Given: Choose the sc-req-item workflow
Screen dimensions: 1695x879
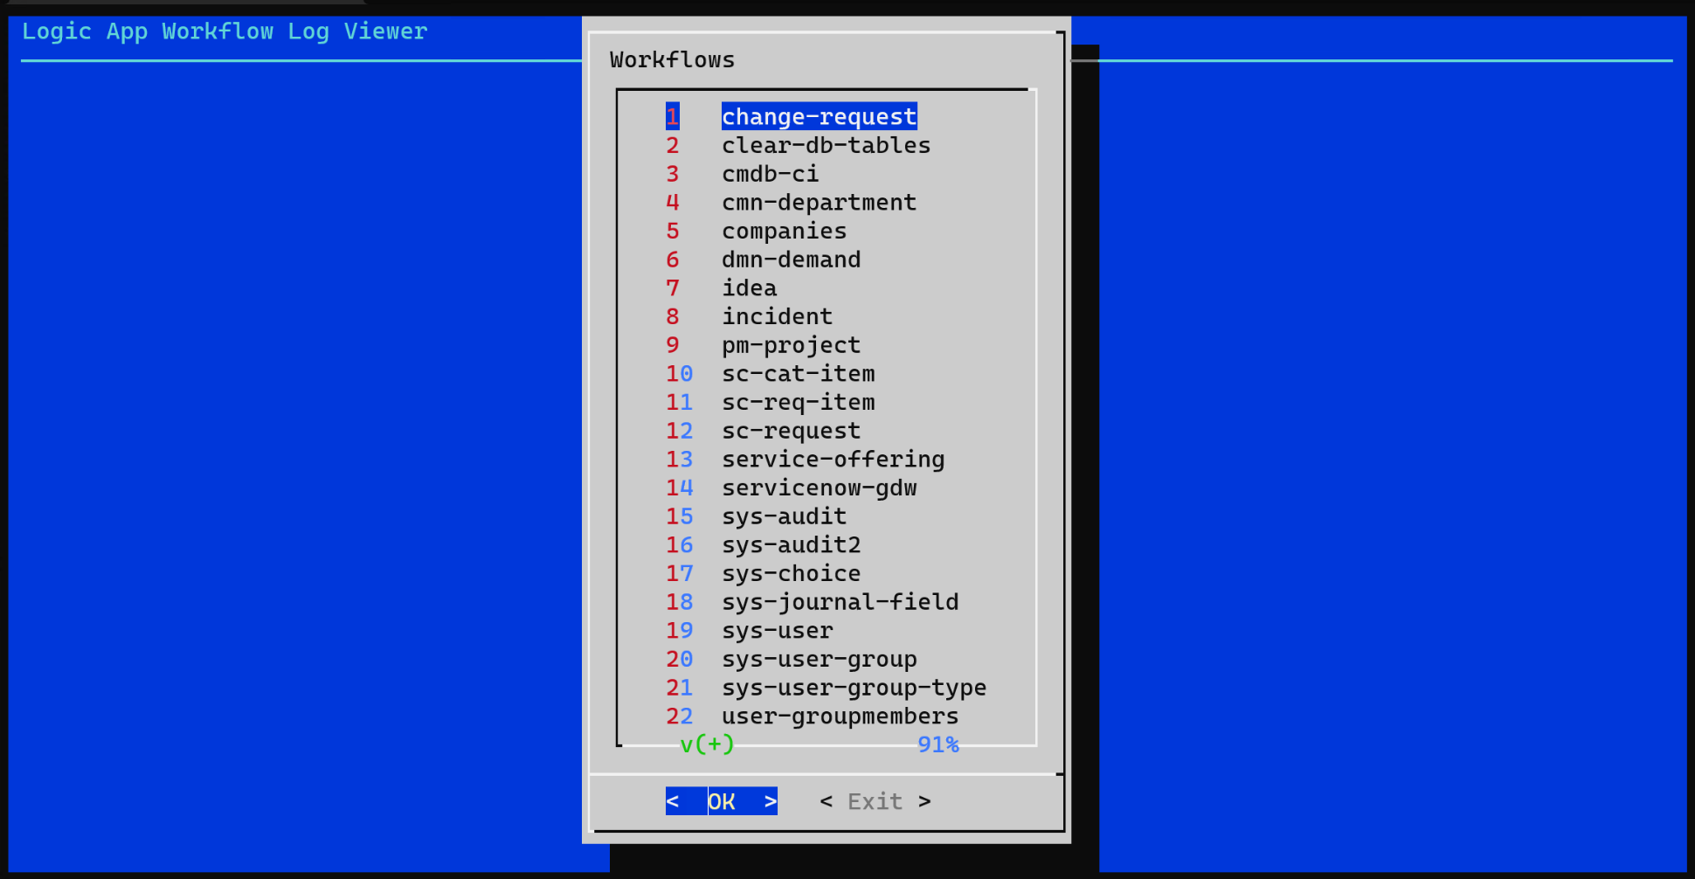Looking at the screenshot, I should [798, 402].
